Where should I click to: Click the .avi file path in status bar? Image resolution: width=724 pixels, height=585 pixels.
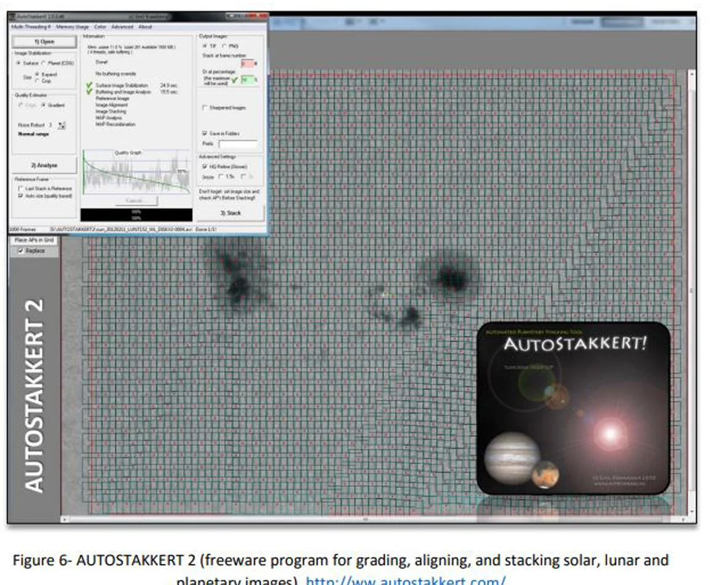pyautogui.click(x=121, y=229)
